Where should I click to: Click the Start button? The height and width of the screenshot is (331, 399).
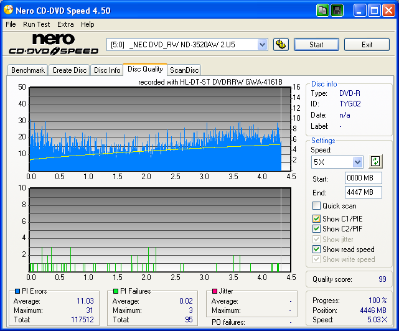(x=316, y=45)
